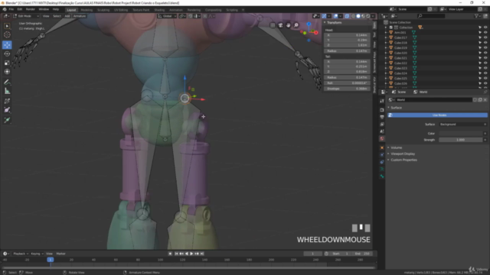Image resolution: width=490 pixels, height=275 pixels.
Task: Open the Render properties tab icon
Action: click(382, 110)
